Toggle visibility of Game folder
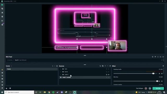167x94 pixels. 109,72
